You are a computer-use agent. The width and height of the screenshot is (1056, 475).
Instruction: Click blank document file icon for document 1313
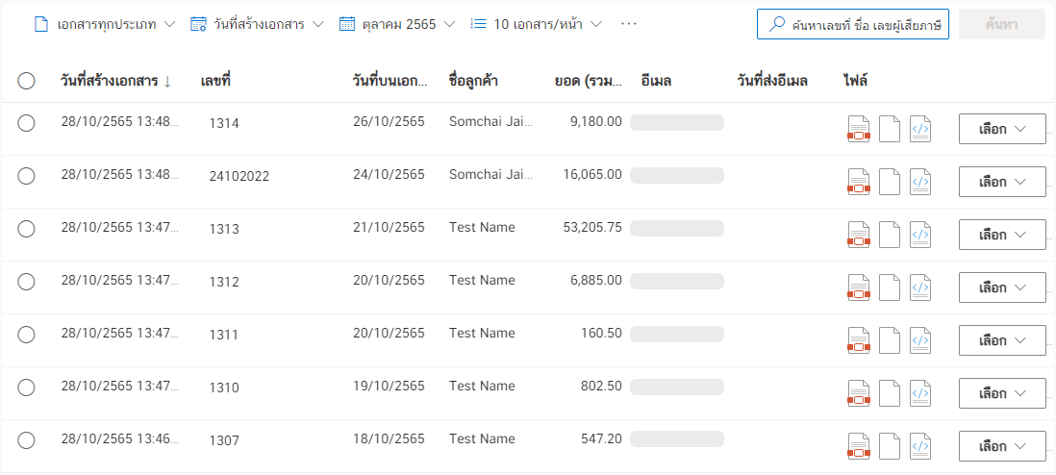click(x=890, y=235)
